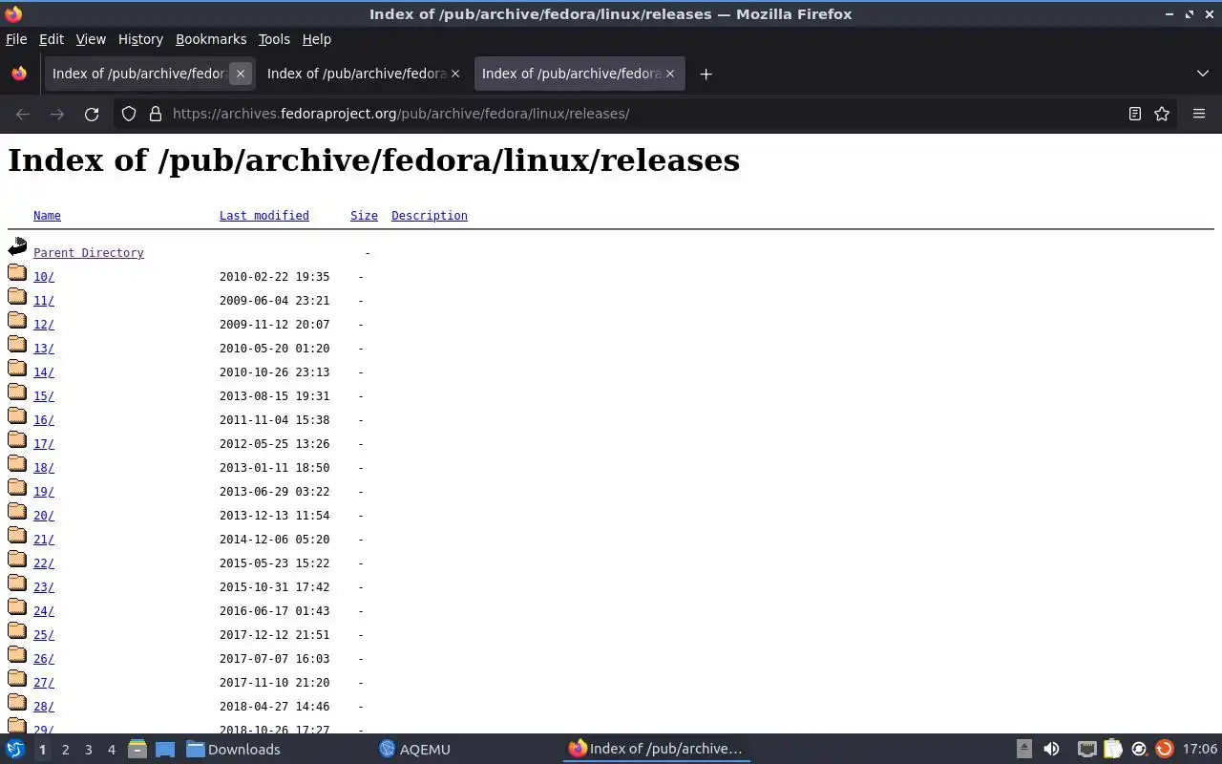This screenshot has height=764, width=1222.
Task: Open the 15/ directory link
Action: [x=44, y=396]
